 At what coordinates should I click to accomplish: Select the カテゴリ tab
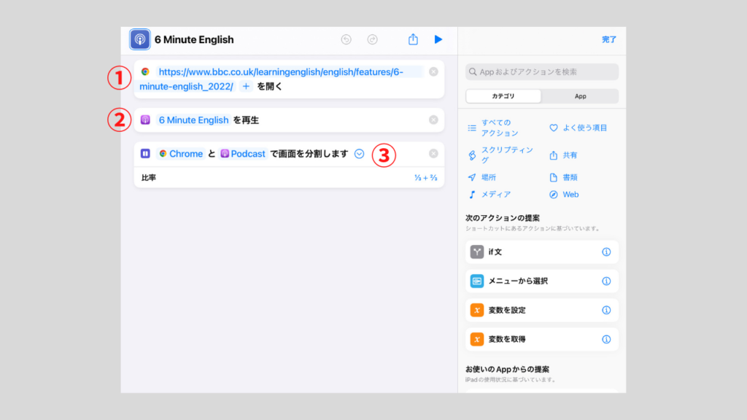pos(503,96)
